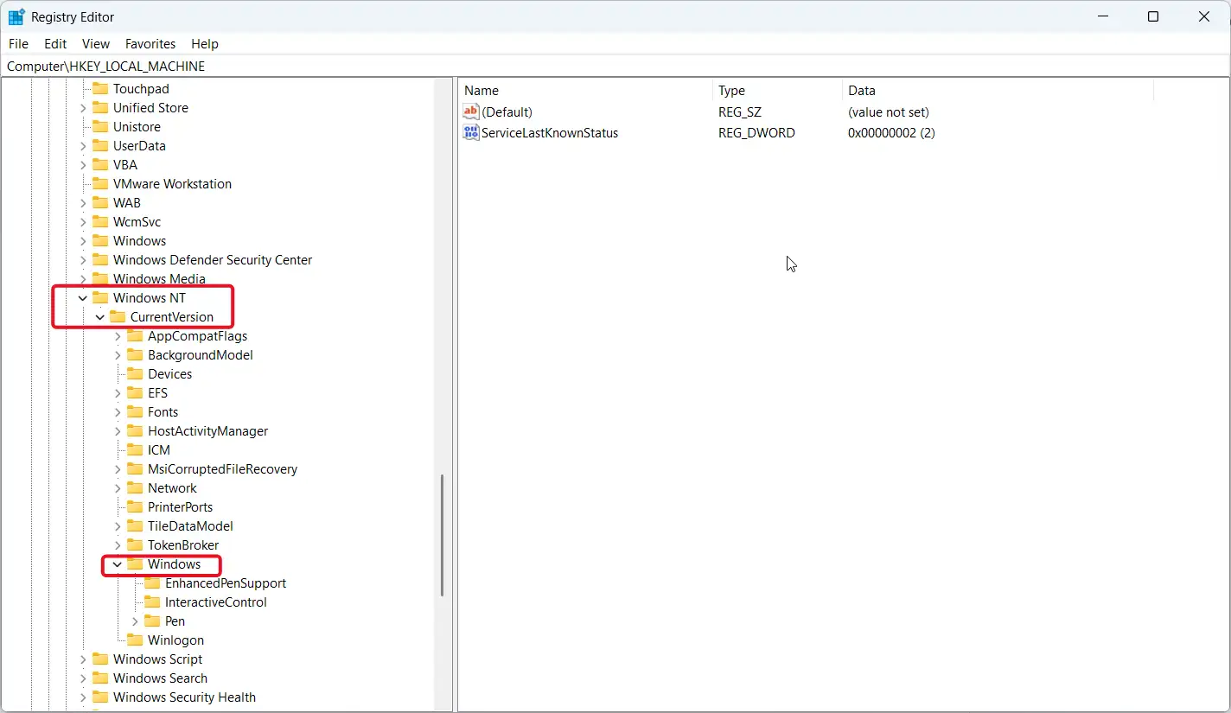Select the AppCompatFlags folder icon
This screenshot has width=1231, height=713.
tap(135, 336)
